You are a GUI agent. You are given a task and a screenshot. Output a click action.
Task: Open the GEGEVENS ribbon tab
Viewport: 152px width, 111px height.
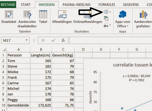[x=131, y=4]
